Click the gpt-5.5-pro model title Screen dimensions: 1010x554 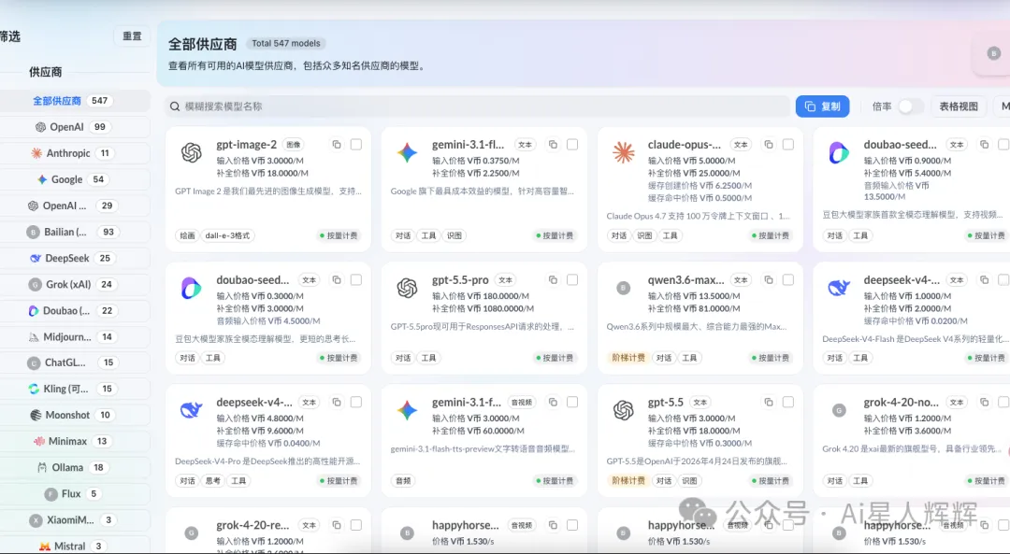[x=460, y=280]
